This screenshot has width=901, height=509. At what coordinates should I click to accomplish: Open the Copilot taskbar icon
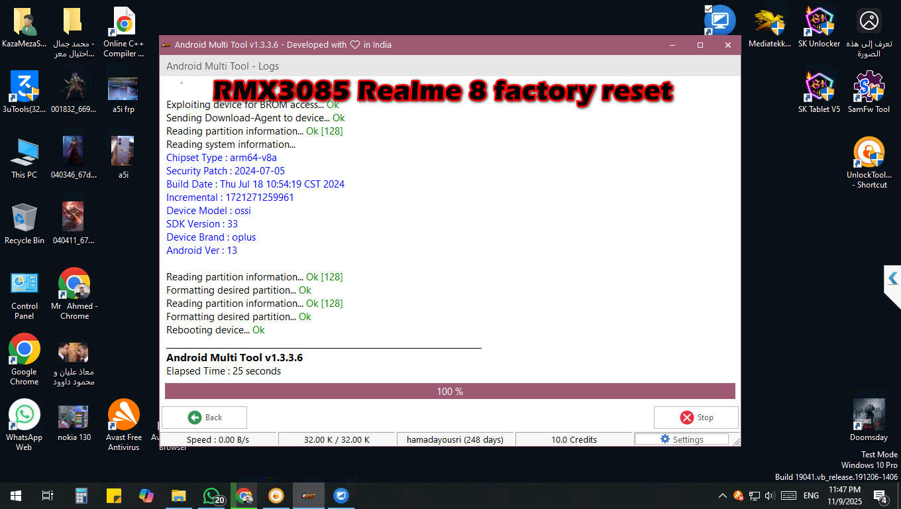pos(146,496)
